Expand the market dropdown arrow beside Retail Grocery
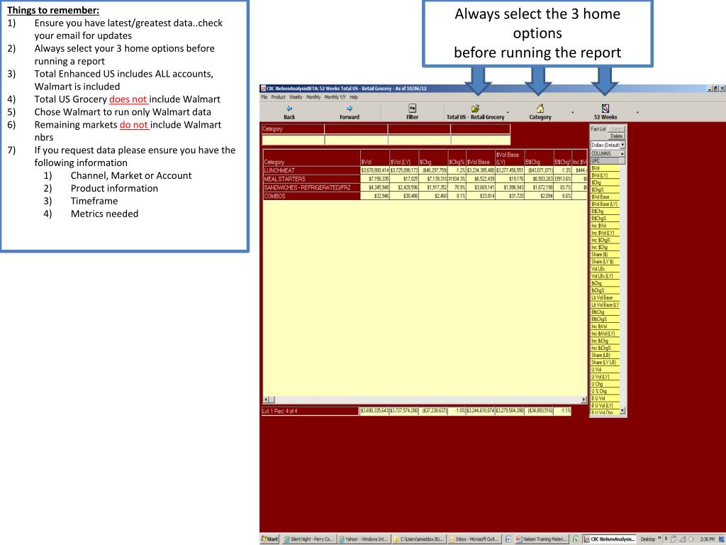The width and height of the screenshot is (726, 545). click(x=508, y=112)
